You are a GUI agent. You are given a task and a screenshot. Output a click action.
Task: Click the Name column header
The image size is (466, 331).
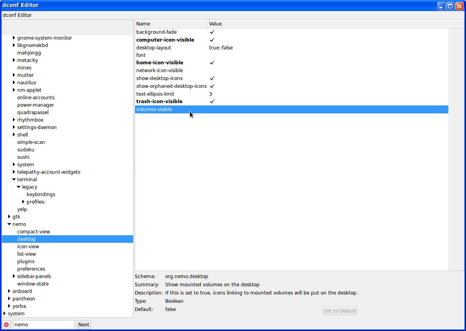pos(171,24)
